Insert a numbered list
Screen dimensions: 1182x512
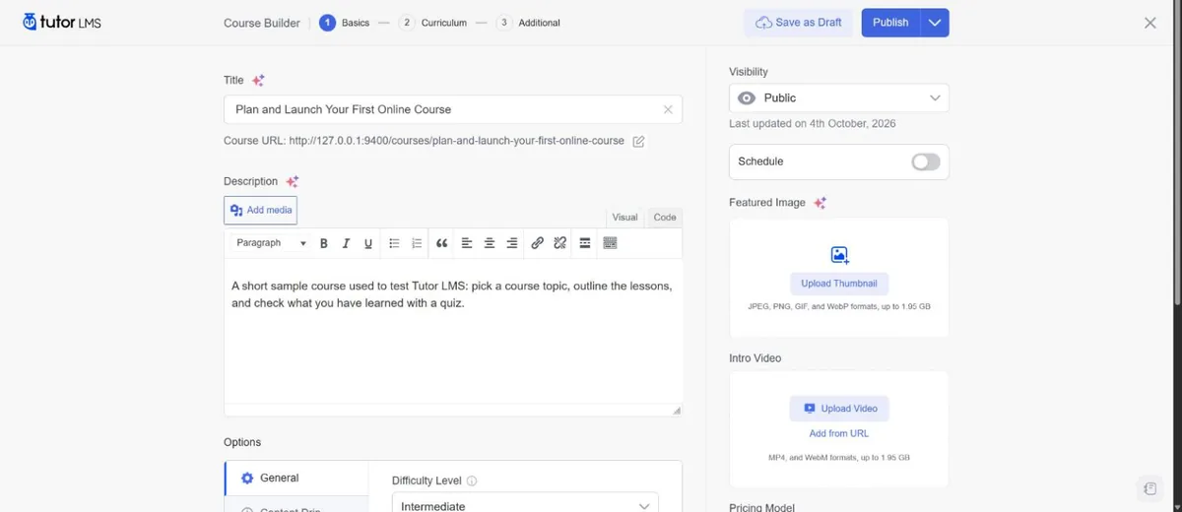[417, 243]
